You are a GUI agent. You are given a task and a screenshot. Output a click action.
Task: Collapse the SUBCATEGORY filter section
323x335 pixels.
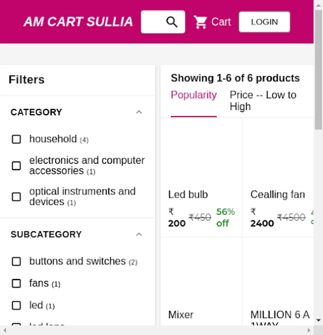click(139, 234)
